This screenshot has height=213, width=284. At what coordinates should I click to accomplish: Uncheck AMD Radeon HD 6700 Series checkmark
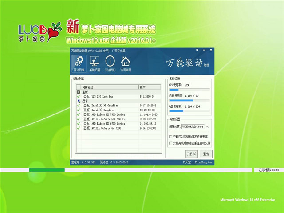(x=79, y=123)
